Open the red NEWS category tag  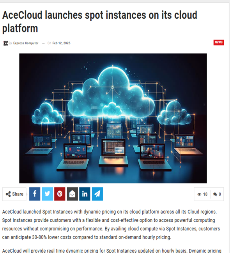click(219, 42)
